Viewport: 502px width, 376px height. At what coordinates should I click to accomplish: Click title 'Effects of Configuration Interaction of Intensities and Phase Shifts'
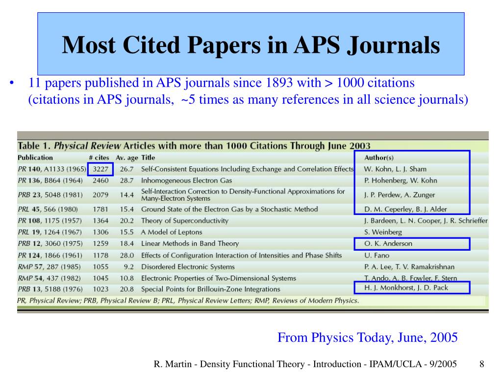(x=241, y=255)
